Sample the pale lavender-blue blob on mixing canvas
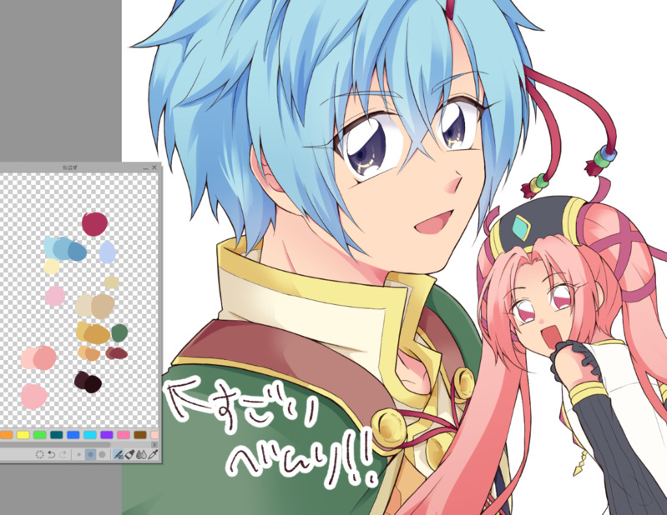667x515 pixels. (108, 252)
